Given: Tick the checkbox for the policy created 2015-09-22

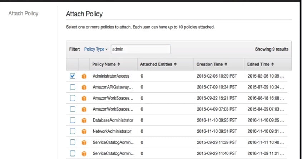Looking at the screenshot, I should 73,98.
